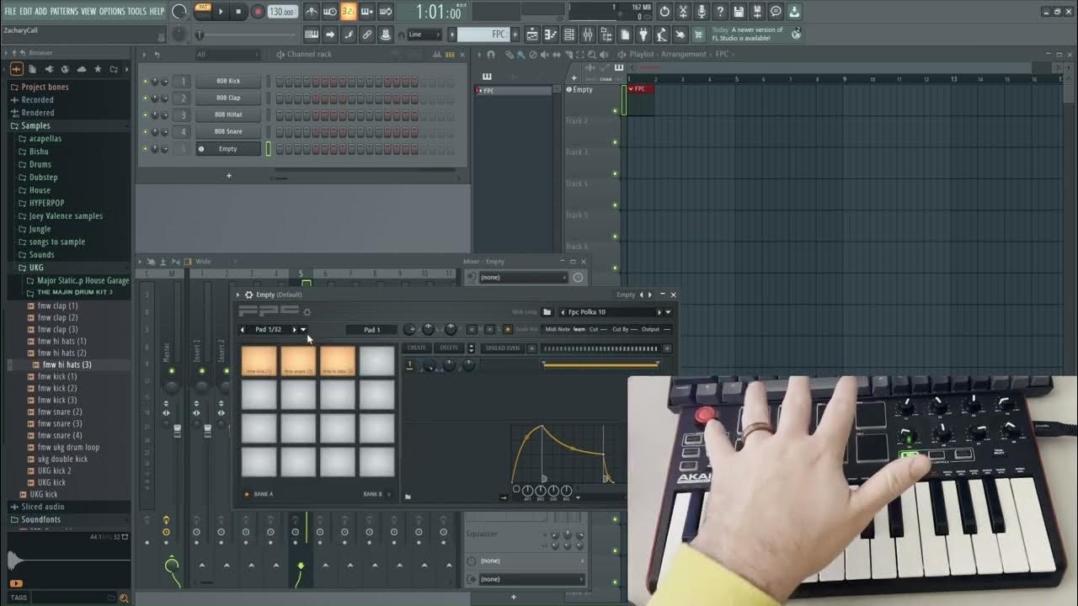This screenshot has height=606, width=1078.
Task: Activate first step of 808 Clap row
Action: [280, 98]
